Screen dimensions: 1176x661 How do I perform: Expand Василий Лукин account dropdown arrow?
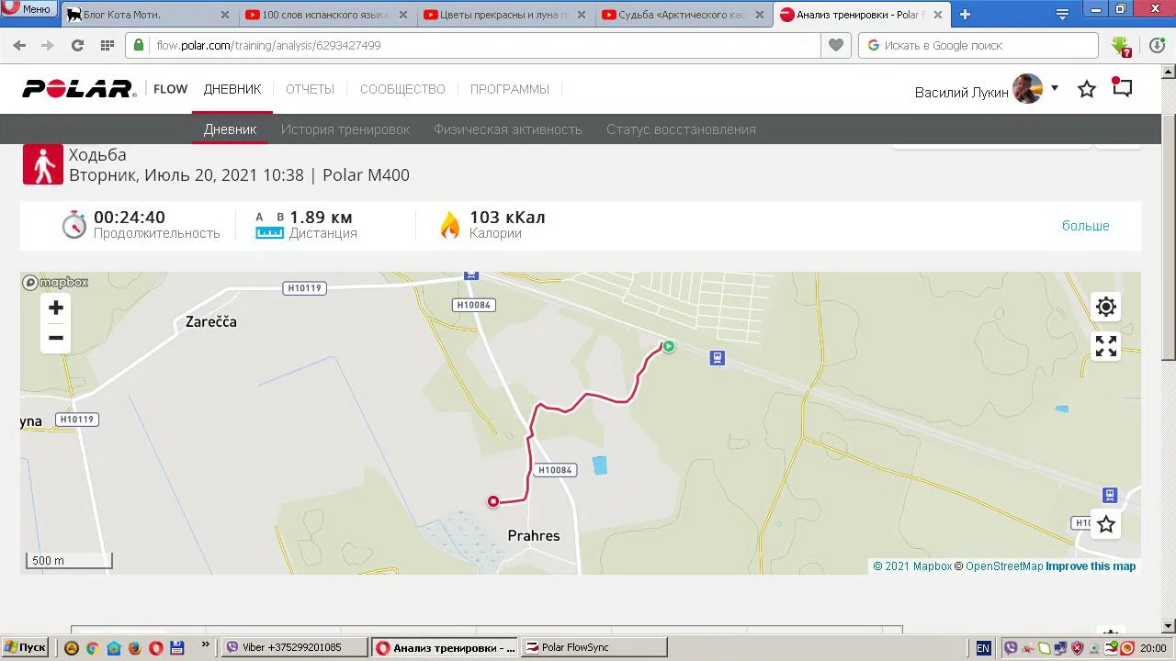pyautogui.click(x=1055, y=88)
